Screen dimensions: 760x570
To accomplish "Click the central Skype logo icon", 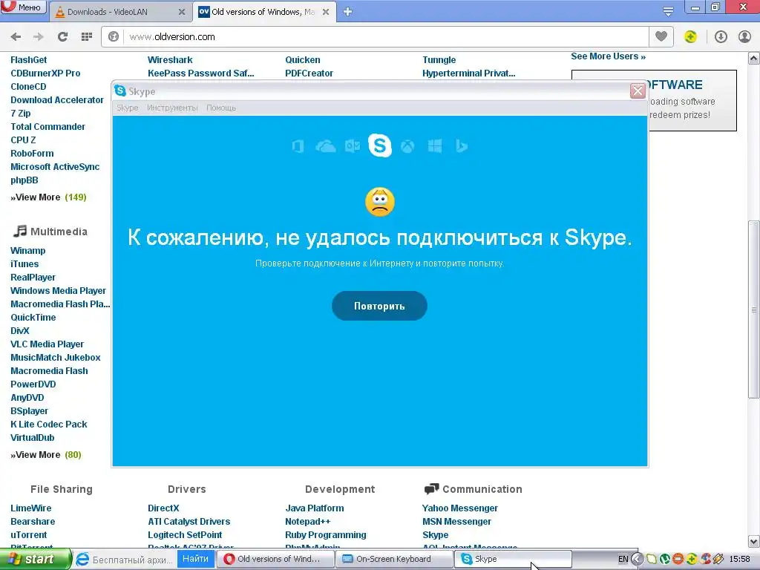I will [x=380, y=145].
